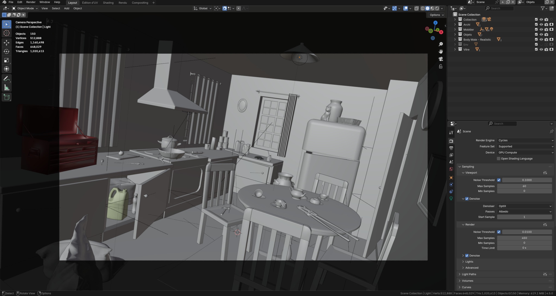
Task: Hide the Archi collection in viewport
Action: pos(541,25)
